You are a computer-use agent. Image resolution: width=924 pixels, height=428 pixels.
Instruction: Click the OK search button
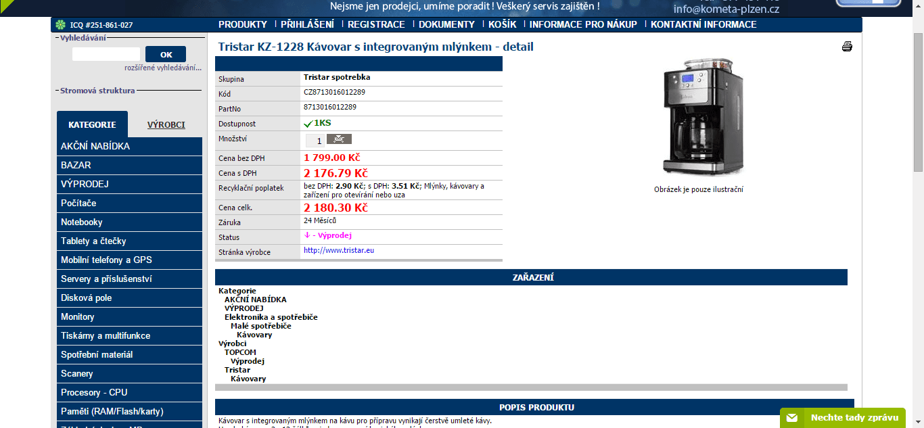click(x=166, y=55)
